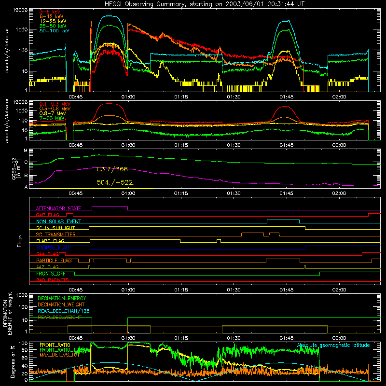Select the FLARE_FLAG label
386x386 pixels.
click(x=50, y=241)
